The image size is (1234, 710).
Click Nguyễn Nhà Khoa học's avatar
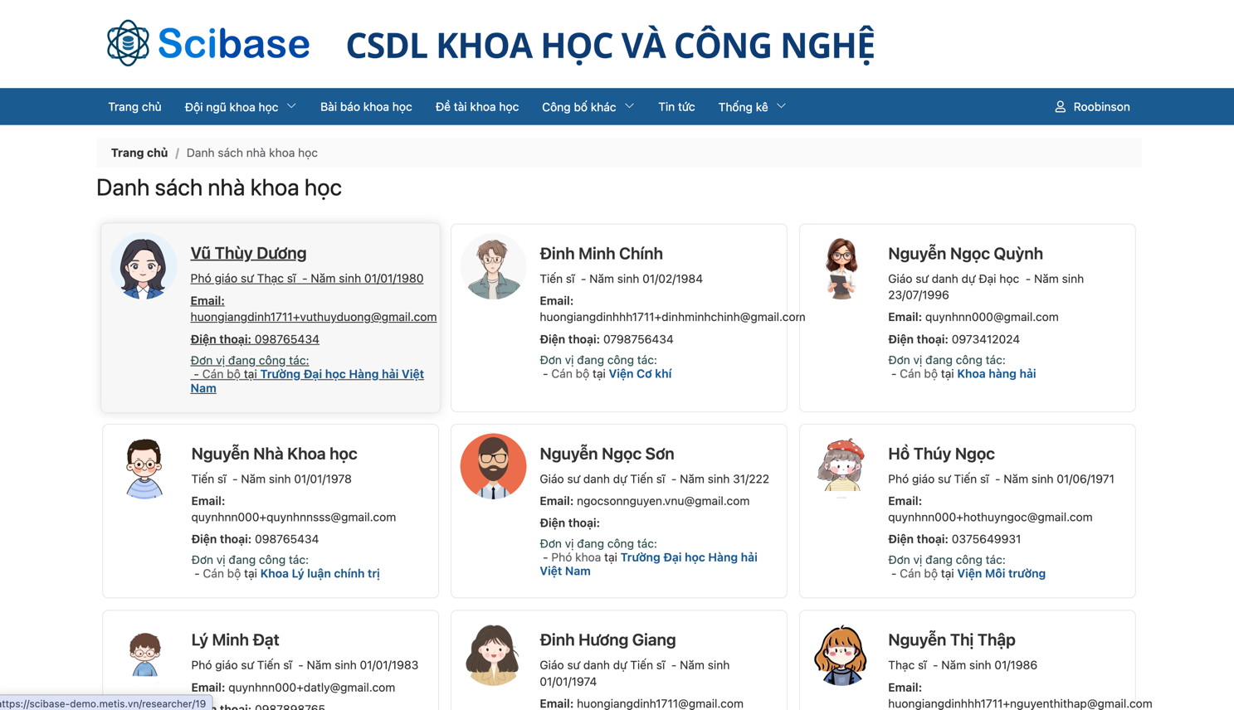point(144,467)
